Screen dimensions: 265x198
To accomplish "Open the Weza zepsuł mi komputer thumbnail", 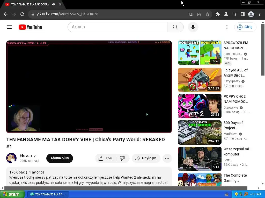I will coord(200,159).
